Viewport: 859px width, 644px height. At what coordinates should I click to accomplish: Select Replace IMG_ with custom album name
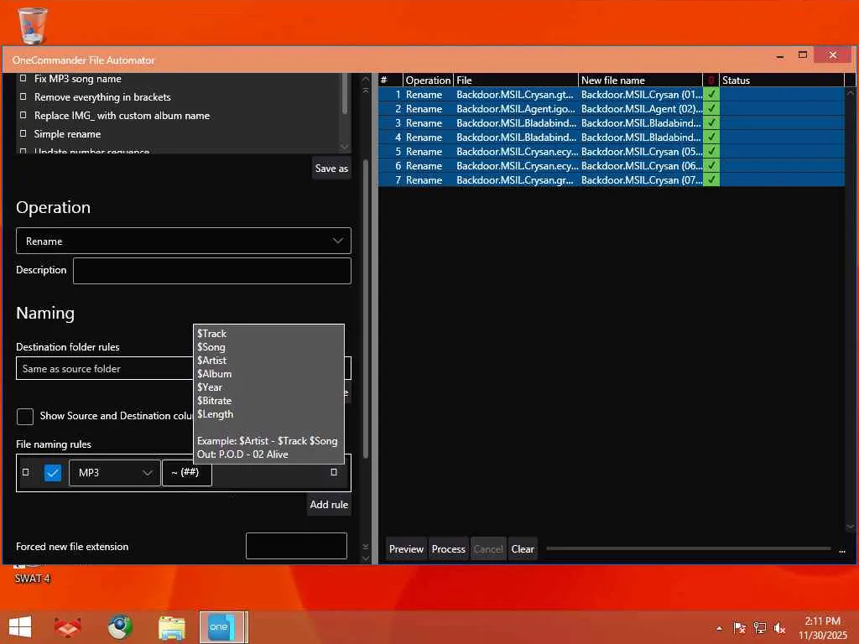122,116
